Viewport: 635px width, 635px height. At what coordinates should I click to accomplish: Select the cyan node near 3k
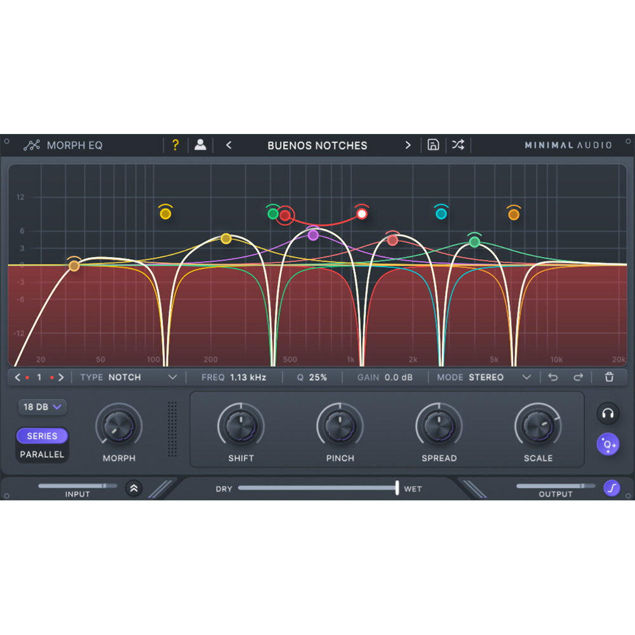point(441,213)
